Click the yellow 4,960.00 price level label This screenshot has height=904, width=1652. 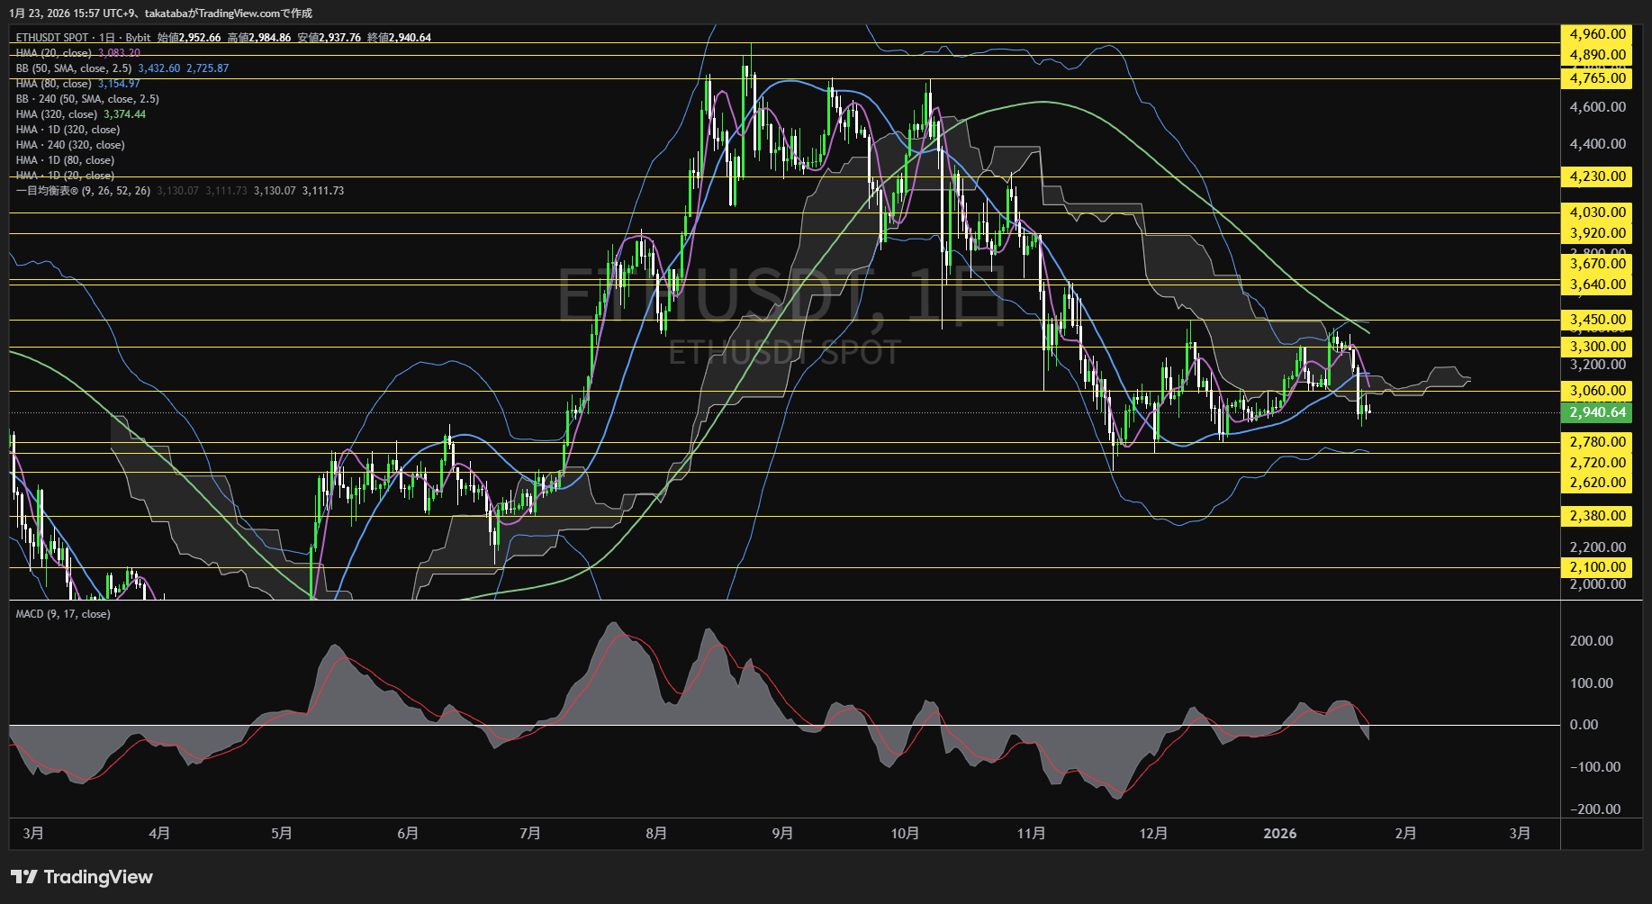1597,34
